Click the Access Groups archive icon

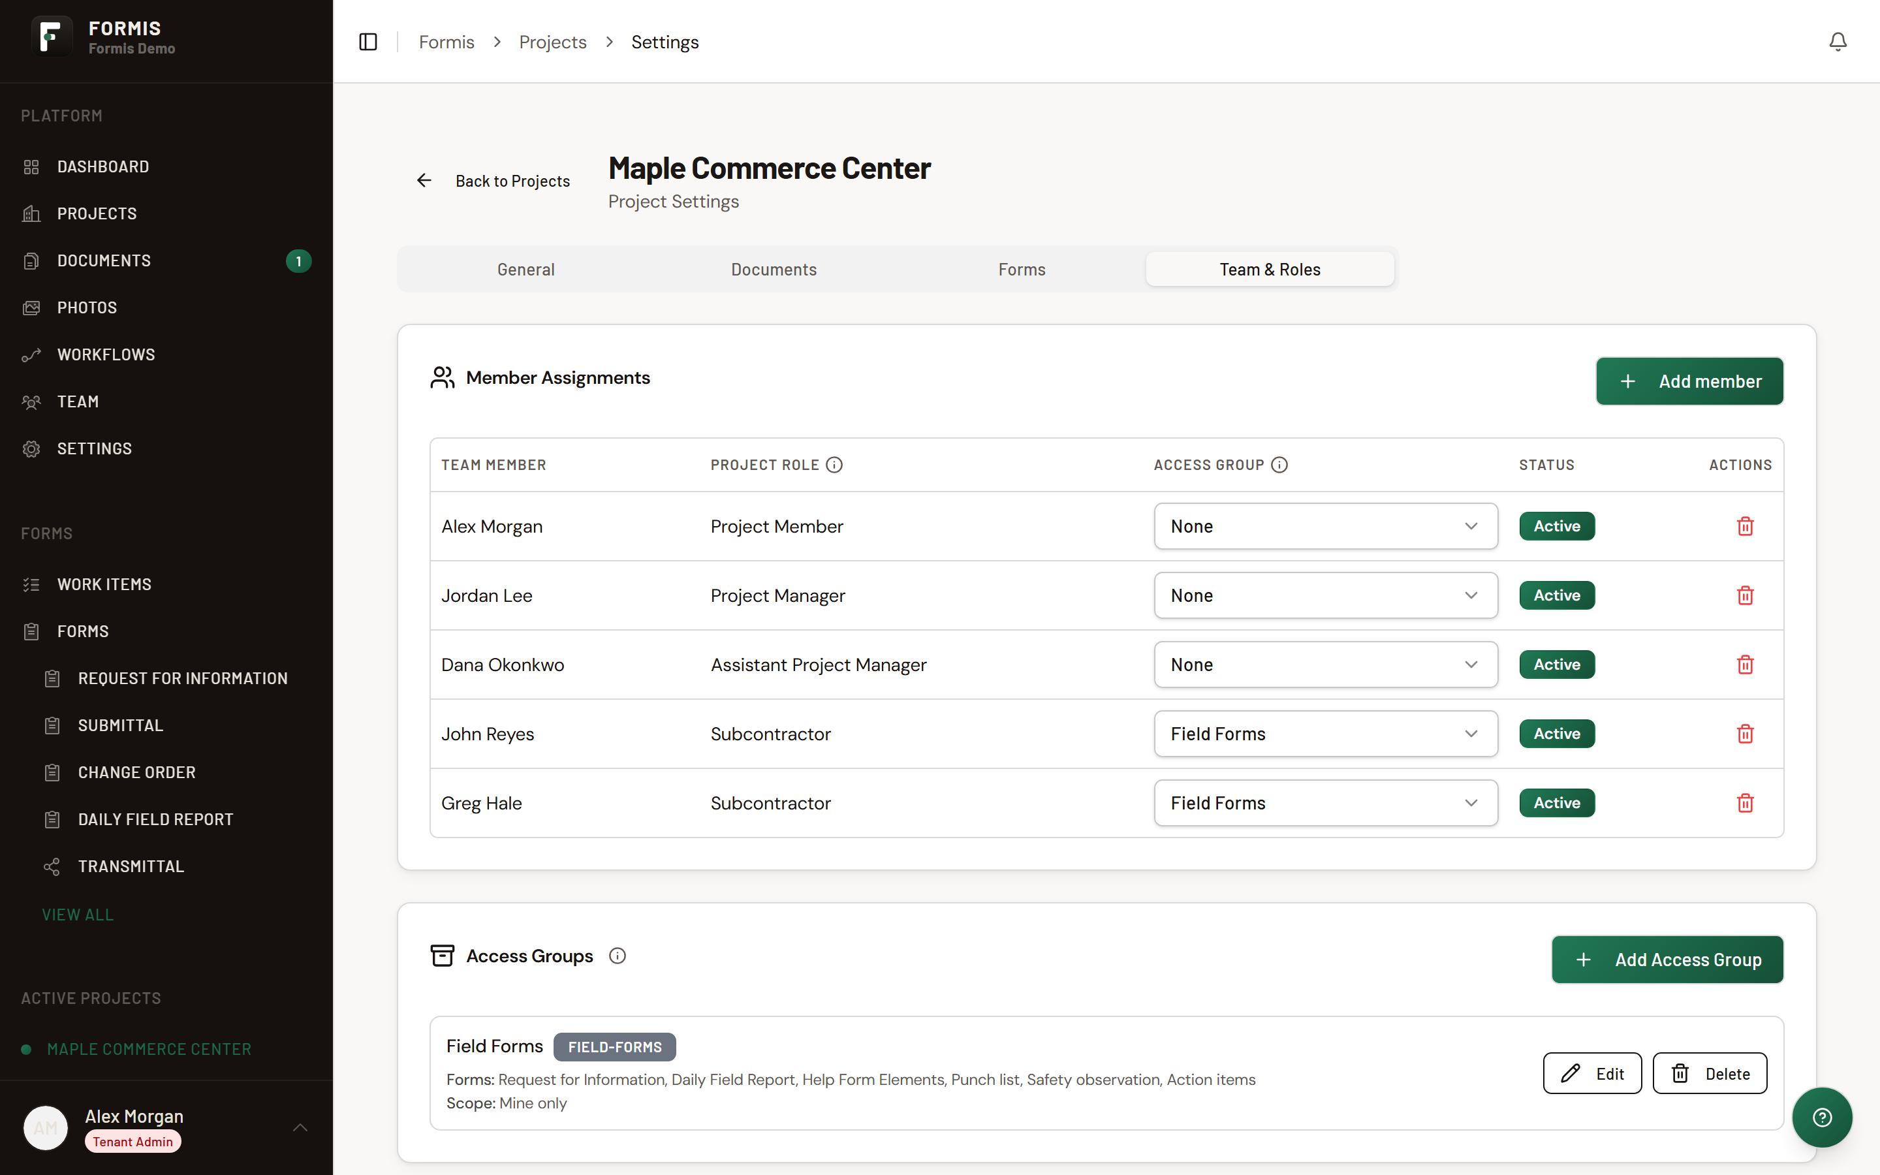[442, 956]
